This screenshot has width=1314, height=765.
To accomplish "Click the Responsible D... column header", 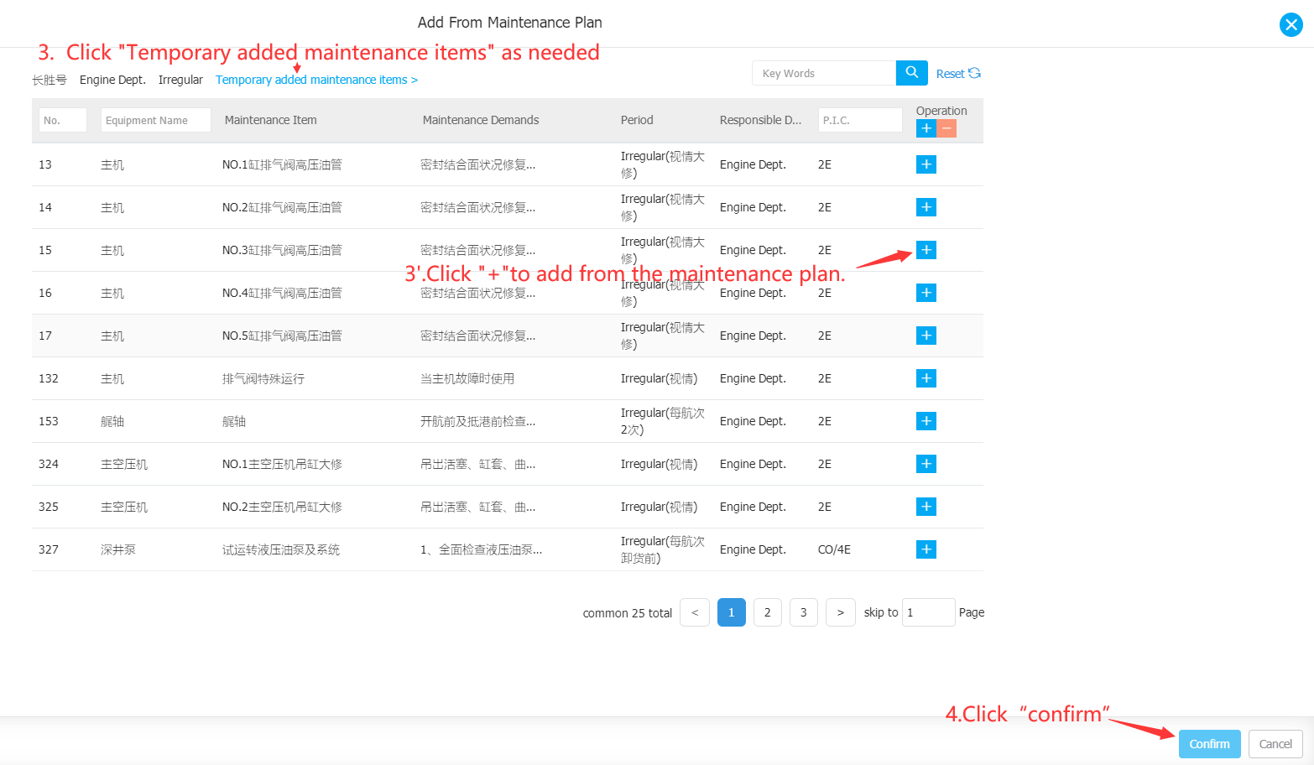I will point(761,120).
